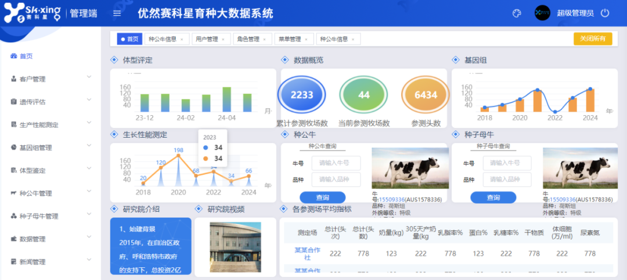Click the super administrator avatar
The height and width of the screenshot is (280, 627).
pos(542,13)
